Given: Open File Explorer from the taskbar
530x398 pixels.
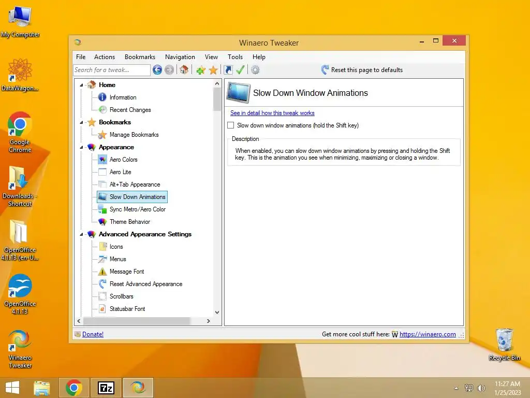Looking at the screenshot, I should click(42, 388).
